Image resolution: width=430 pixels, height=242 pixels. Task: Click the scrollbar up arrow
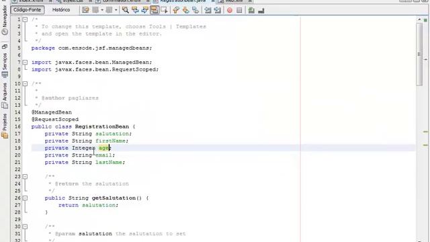[419, 19]
